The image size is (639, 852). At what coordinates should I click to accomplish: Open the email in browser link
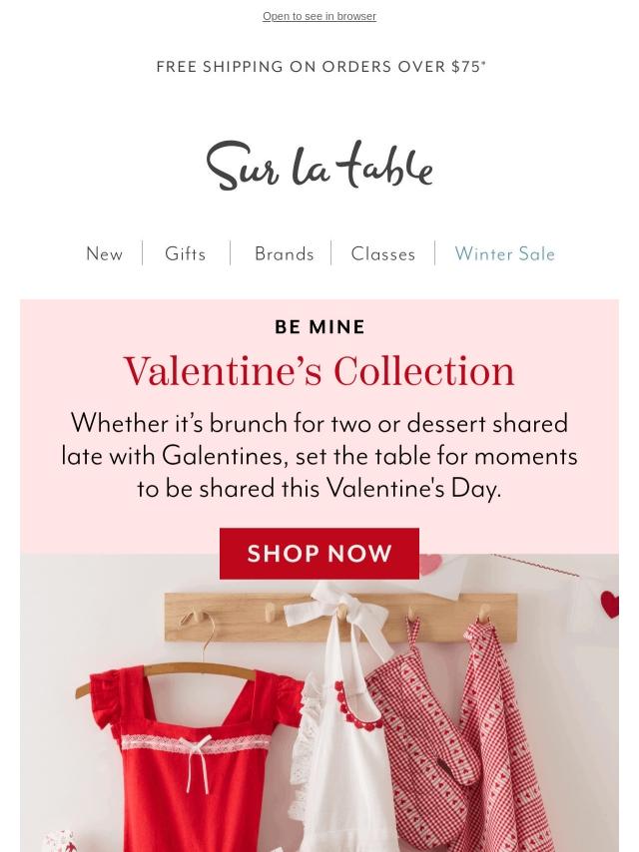pyautogui.click(x=319, y=16)
